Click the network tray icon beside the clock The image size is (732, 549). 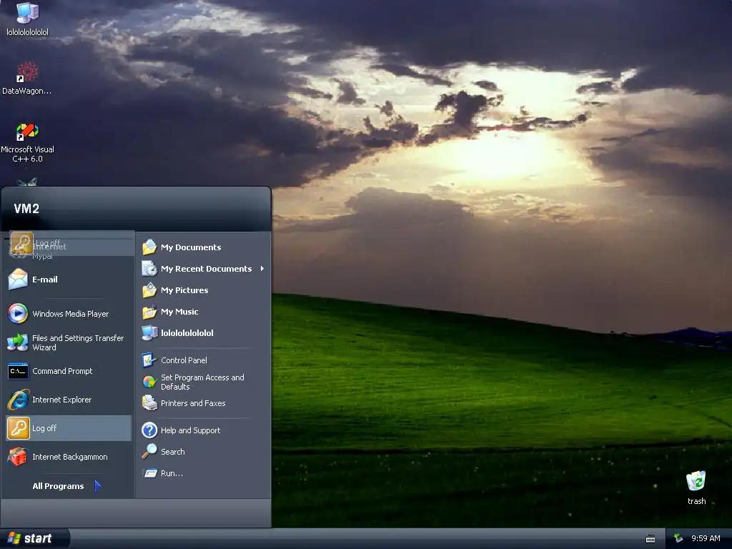pos(678,538)
